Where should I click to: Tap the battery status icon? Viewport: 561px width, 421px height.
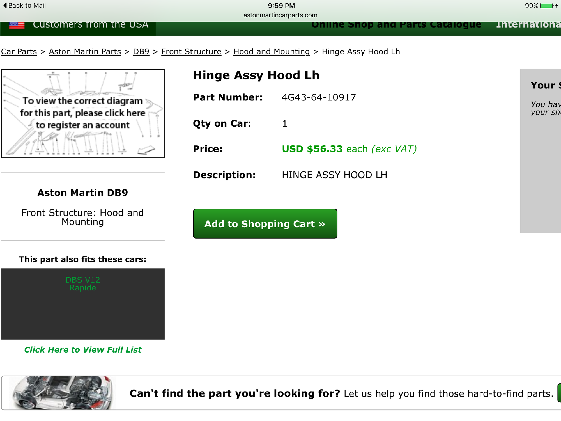(546, 6)
